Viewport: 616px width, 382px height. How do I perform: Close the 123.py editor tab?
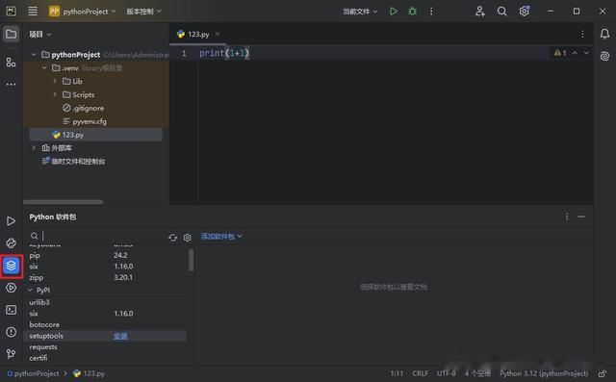pos(218,34)
